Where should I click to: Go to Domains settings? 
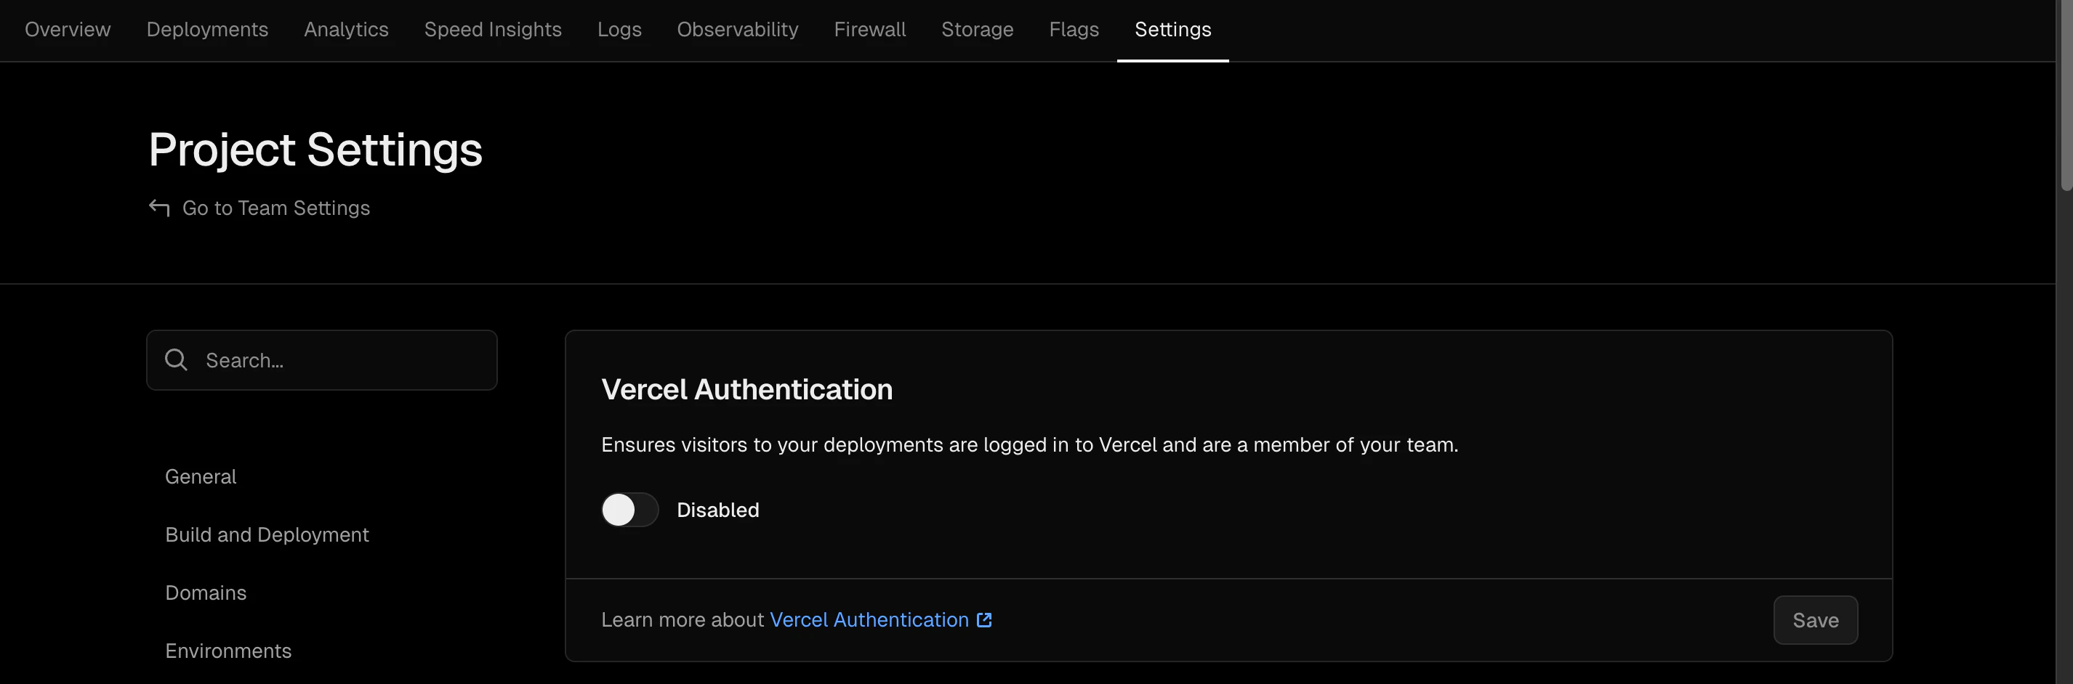pyautogui.click(x=206, y=593)
